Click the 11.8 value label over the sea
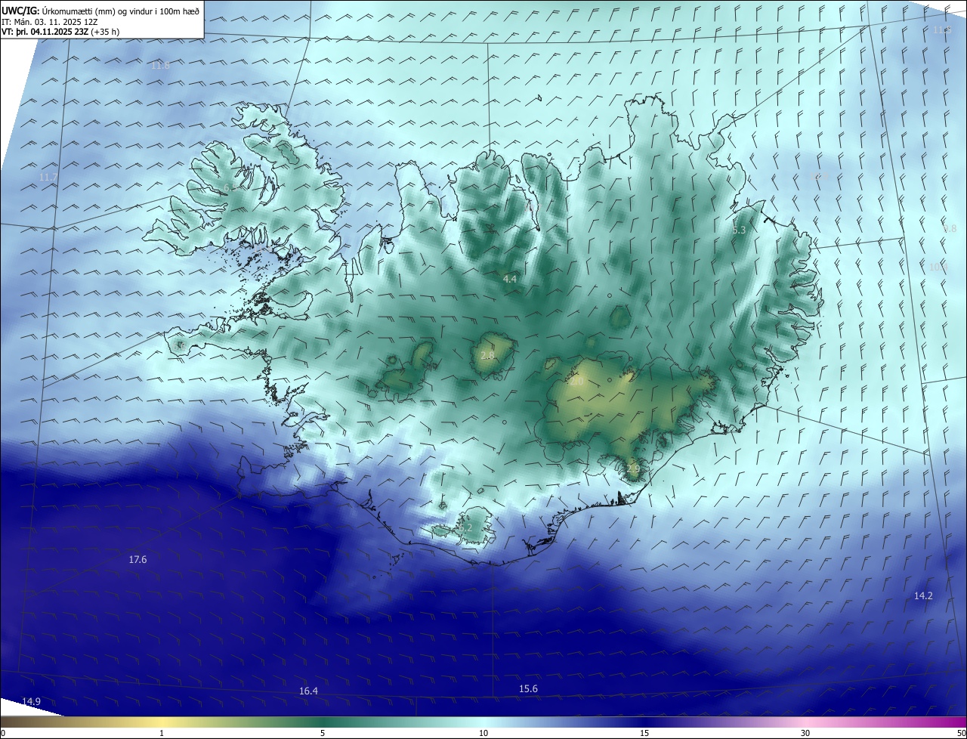 pos(160,66)
